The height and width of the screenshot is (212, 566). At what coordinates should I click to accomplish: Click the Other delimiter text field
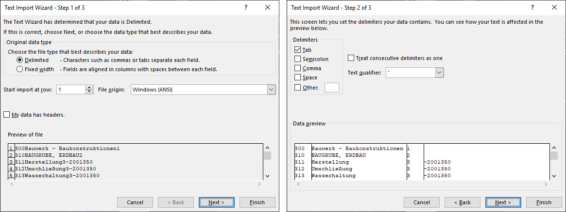tap(331, 88)
